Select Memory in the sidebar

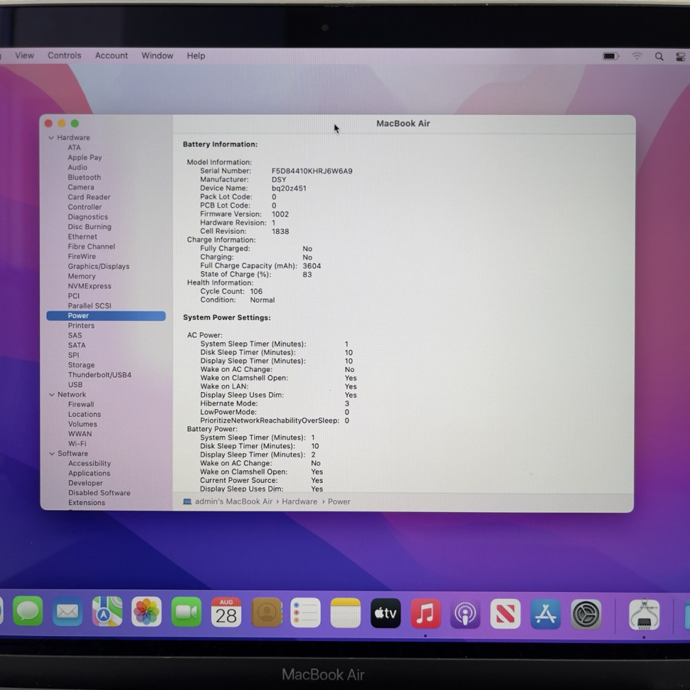[81, 277]
